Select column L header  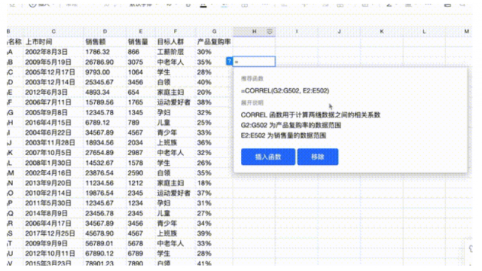coord(424,32)
